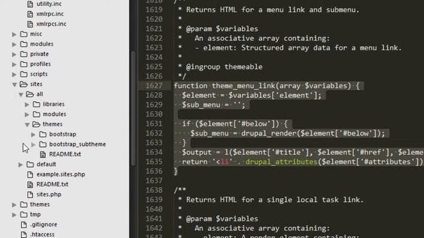Click the open 'all' folder icon

(x=30, y=94)
